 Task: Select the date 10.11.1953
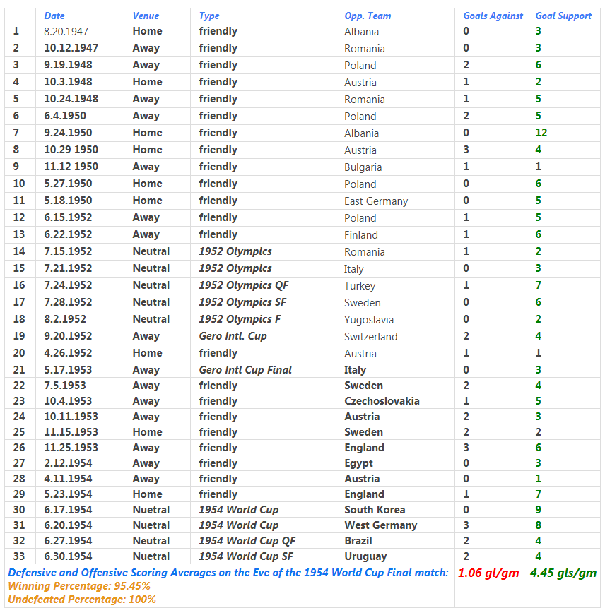coord(71,417)
